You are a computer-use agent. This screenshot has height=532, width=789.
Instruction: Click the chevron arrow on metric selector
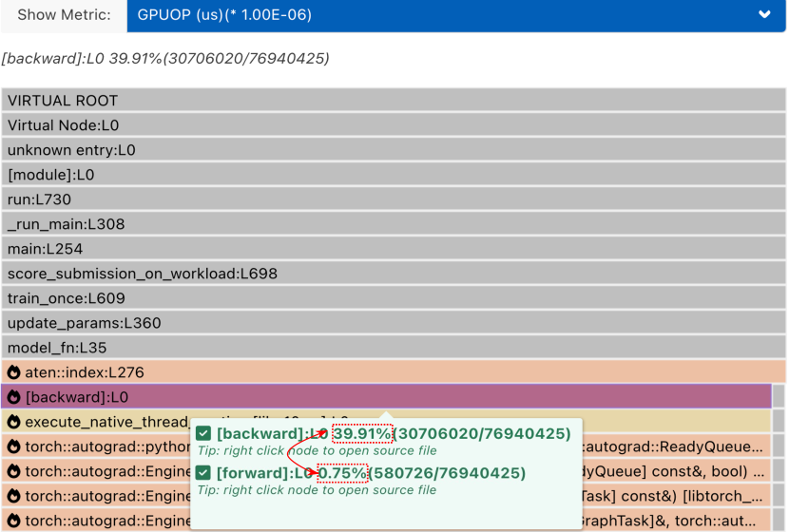[764, 15]
